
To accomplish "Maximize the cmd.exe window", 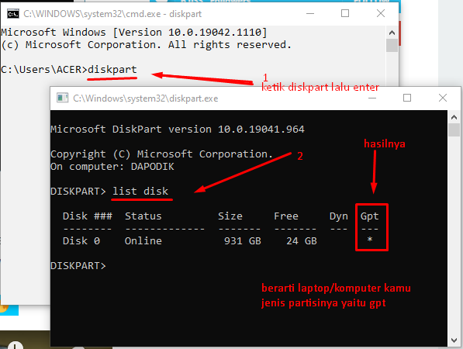I will coord(345,14).
